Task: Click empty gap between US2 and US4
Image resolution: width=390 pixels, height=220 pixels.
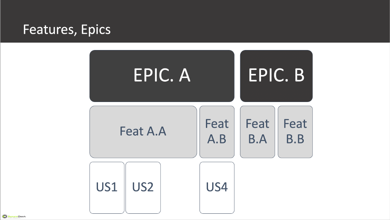Action: point(180,188)
